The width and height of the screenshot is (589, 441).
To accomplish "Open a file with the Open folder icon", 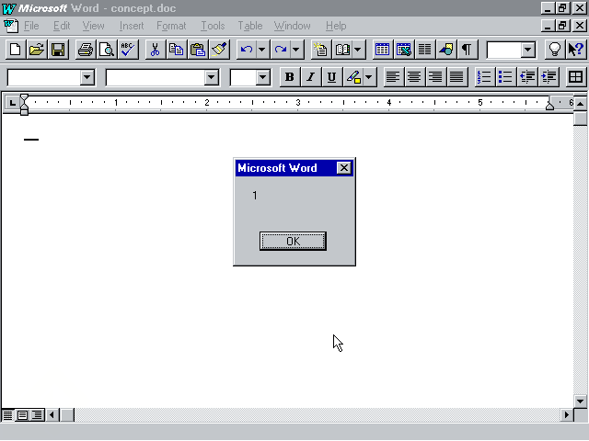I will click(x=37, y=50).
